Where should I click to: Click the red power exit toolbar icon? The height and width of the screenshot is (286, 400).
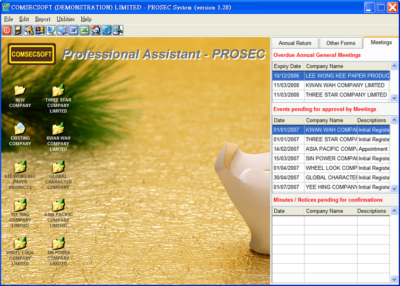pos(7,30)
